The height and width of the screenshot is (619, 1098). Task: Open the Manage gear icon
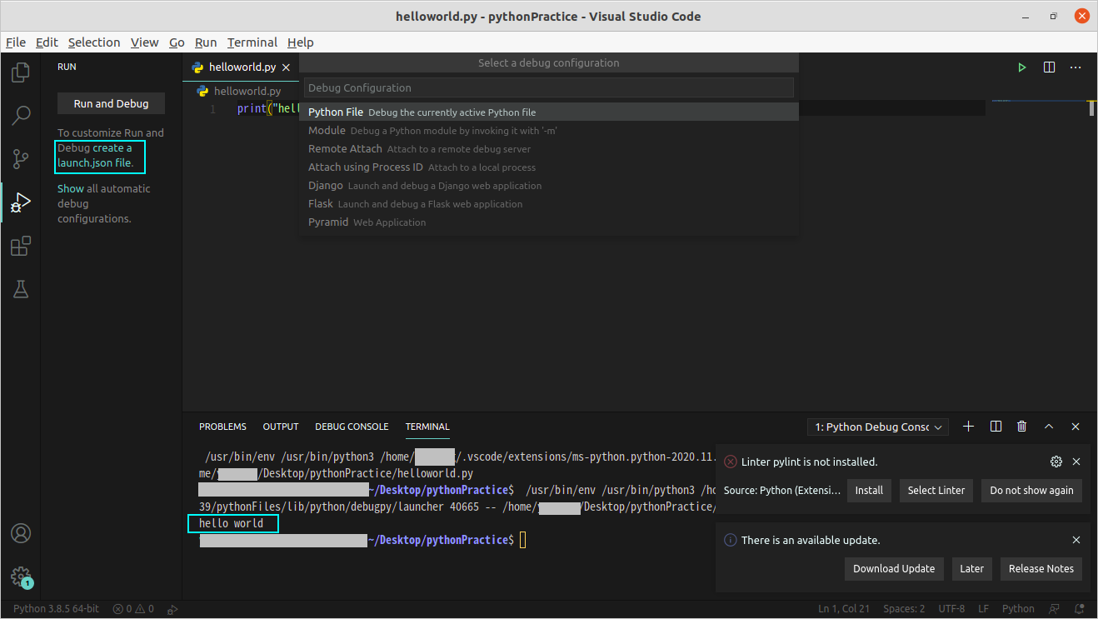[x=21, y=577]
